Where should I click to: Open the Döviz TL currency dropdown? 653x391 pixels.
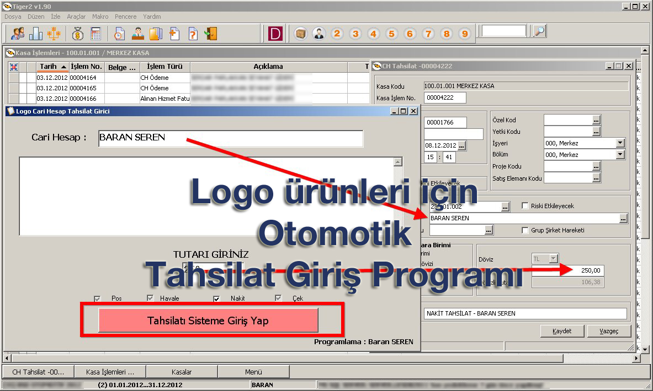(x=554, y=259)
